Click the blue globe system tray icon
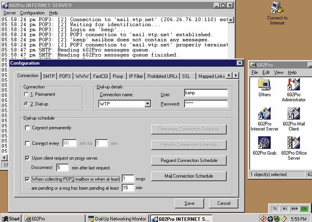This screenshot has width=312, height=222. pos(270,219)
